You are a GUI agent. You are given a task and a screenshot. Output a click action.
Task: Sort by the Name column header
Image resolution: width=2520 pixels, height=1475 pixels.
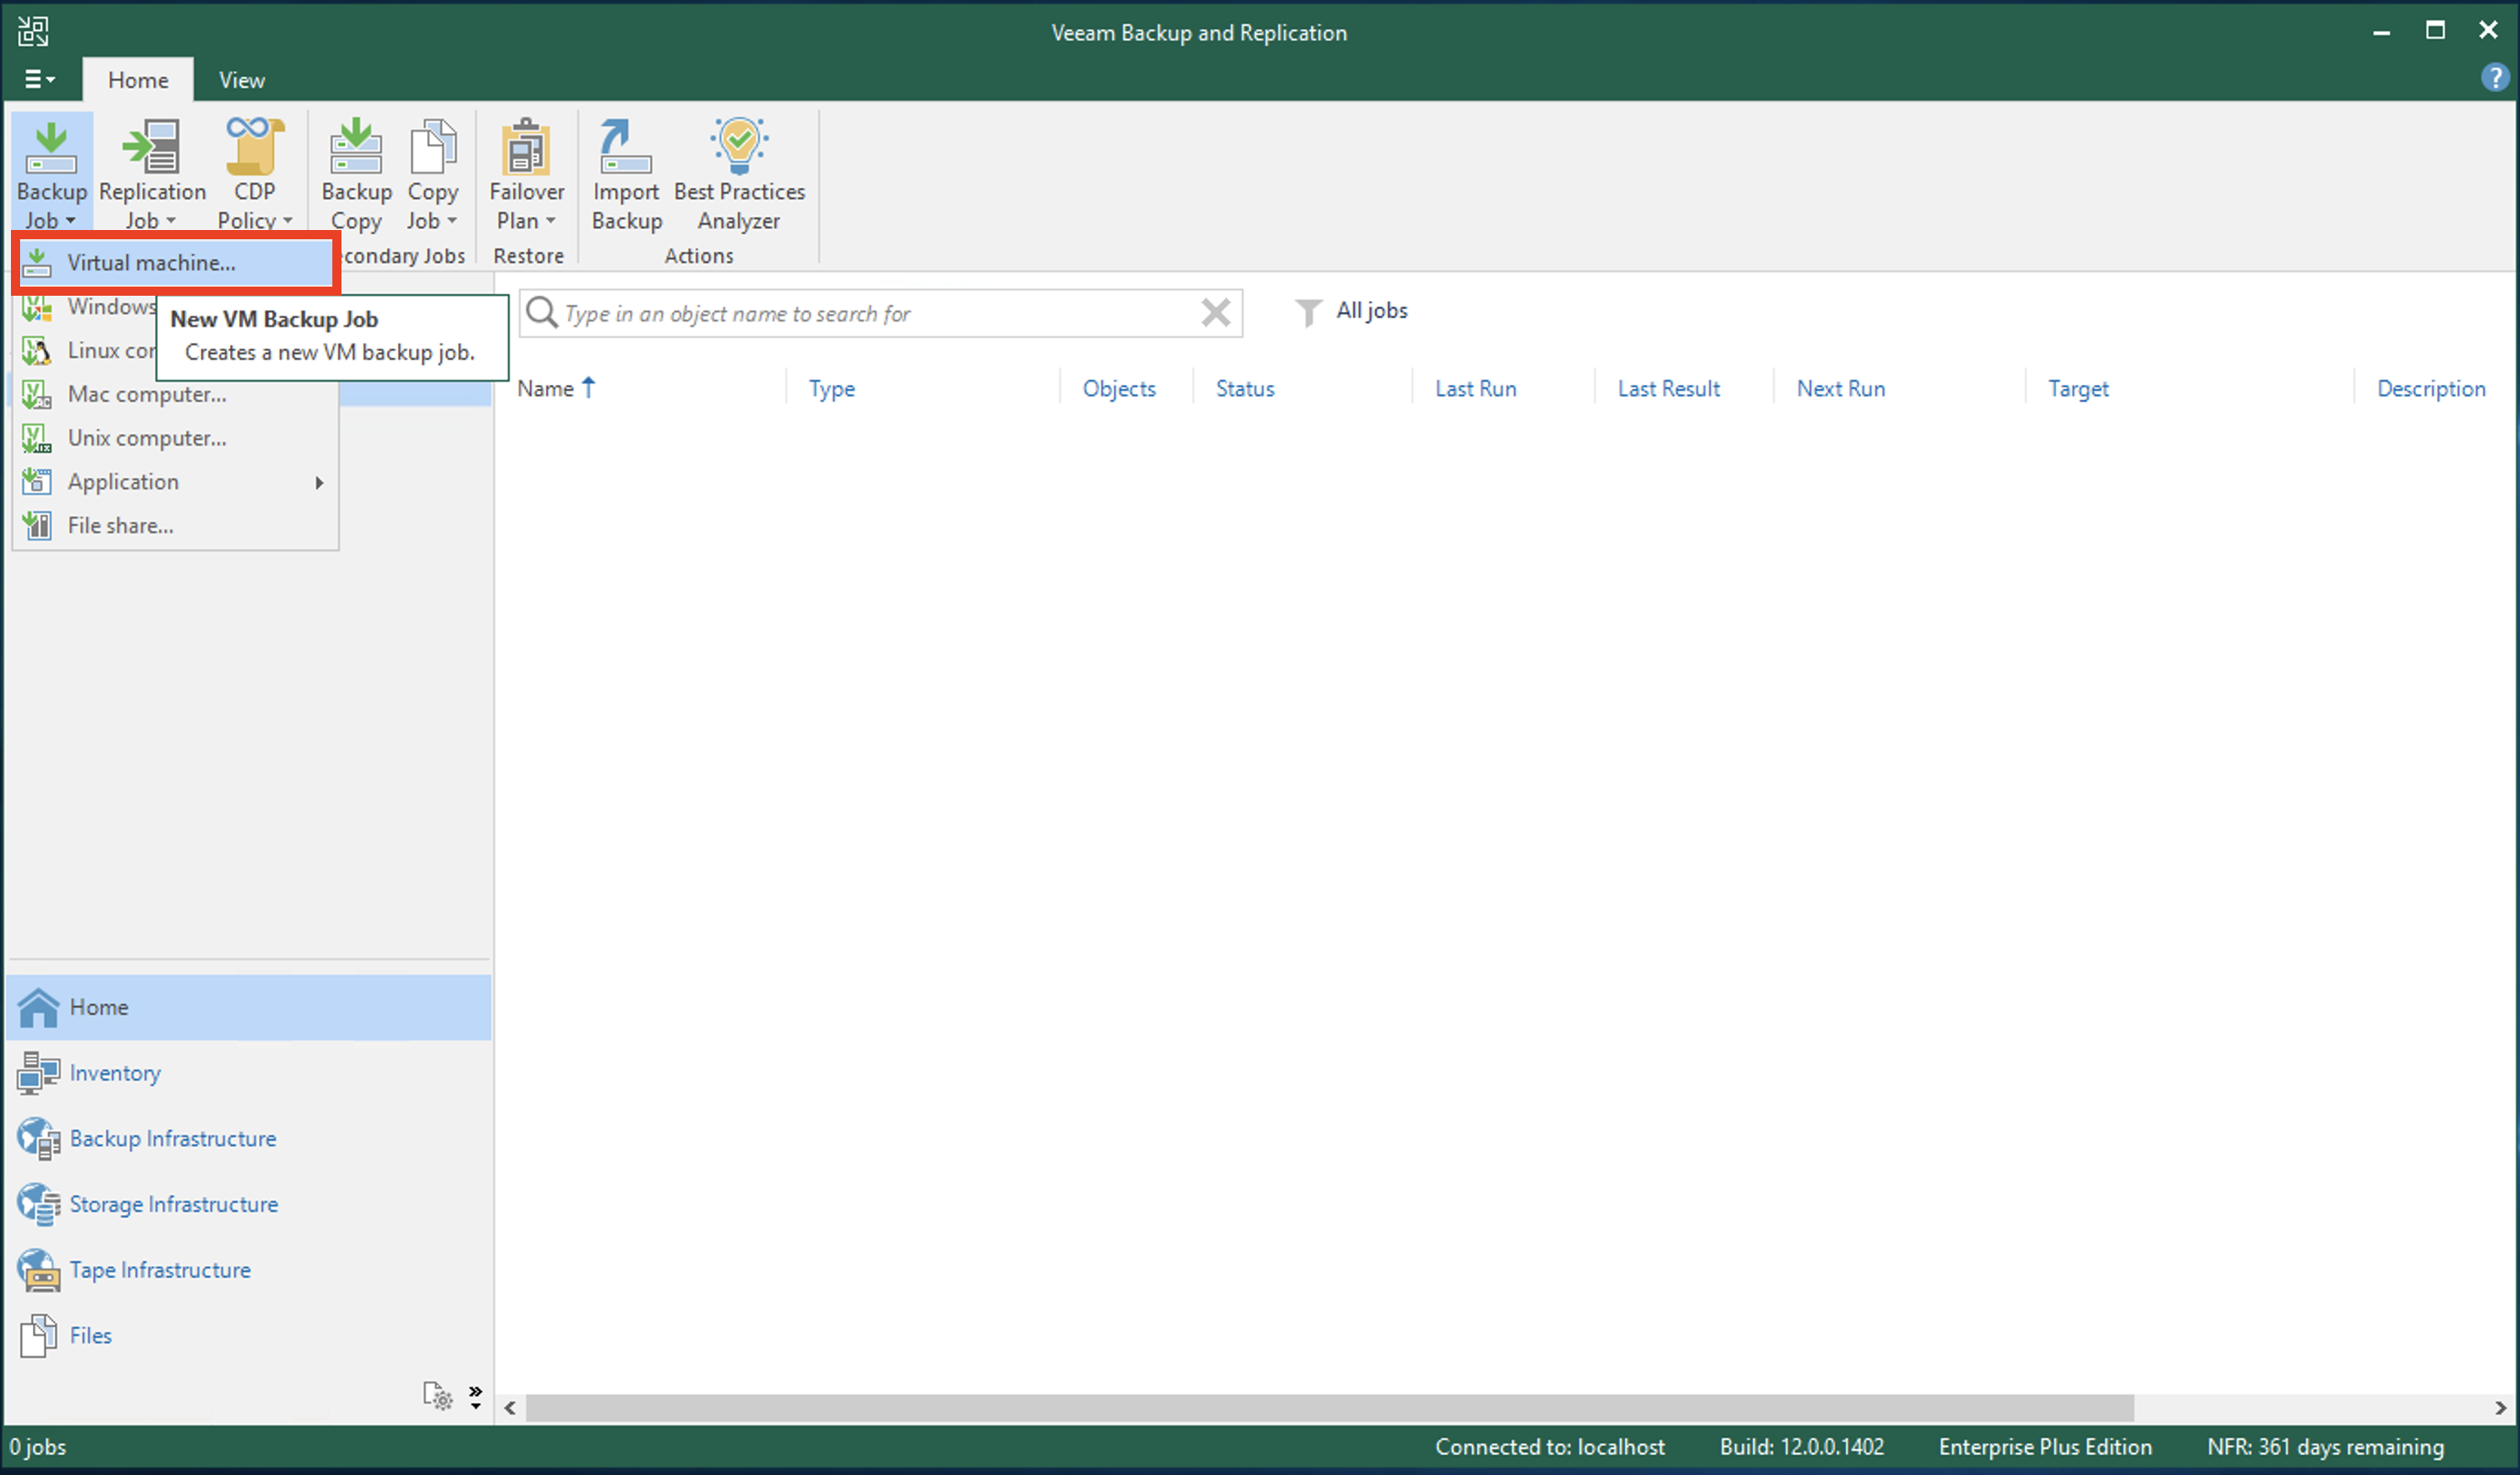[x=545, y=389]
